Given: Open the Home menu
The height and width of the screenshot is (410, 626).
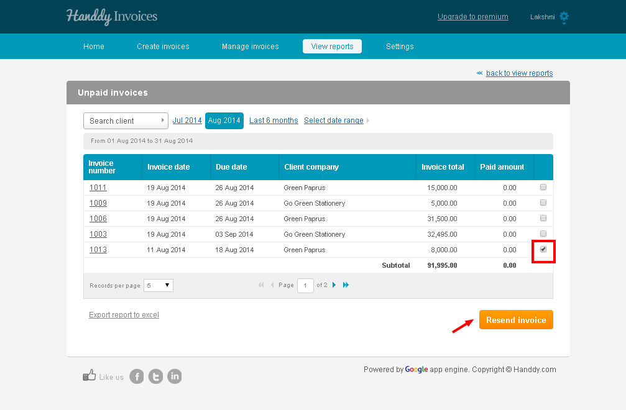Looking at the screenshot, I should [94, 46].
